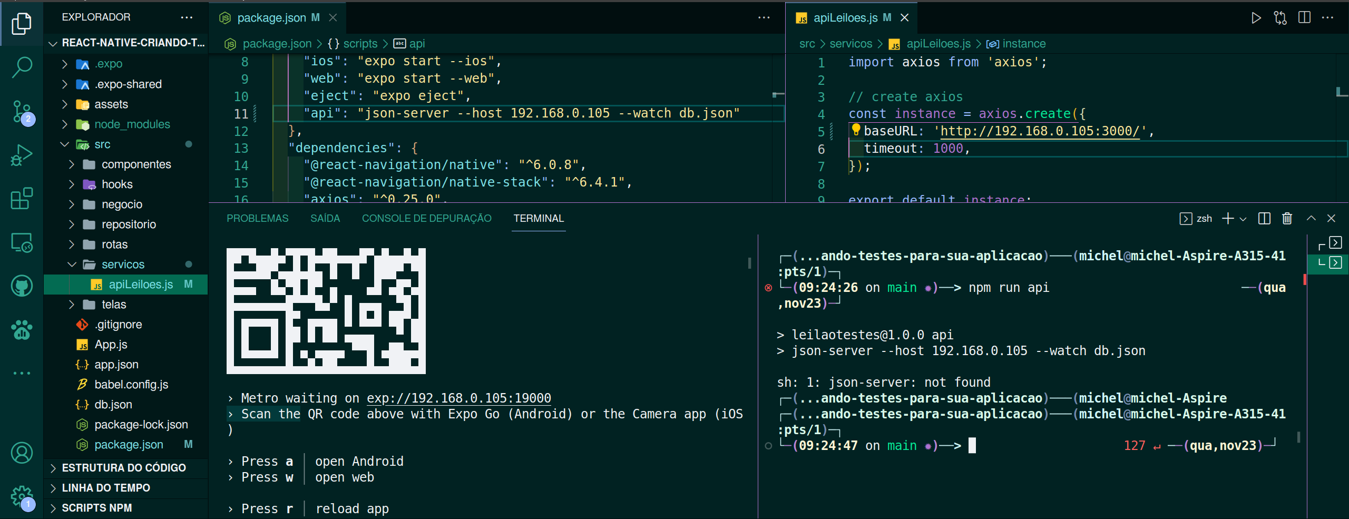Open the new terminal launch profile dropdown
Image resolution: width=1349 pixels, height=519 pixels.
(x=1243, y=219)
